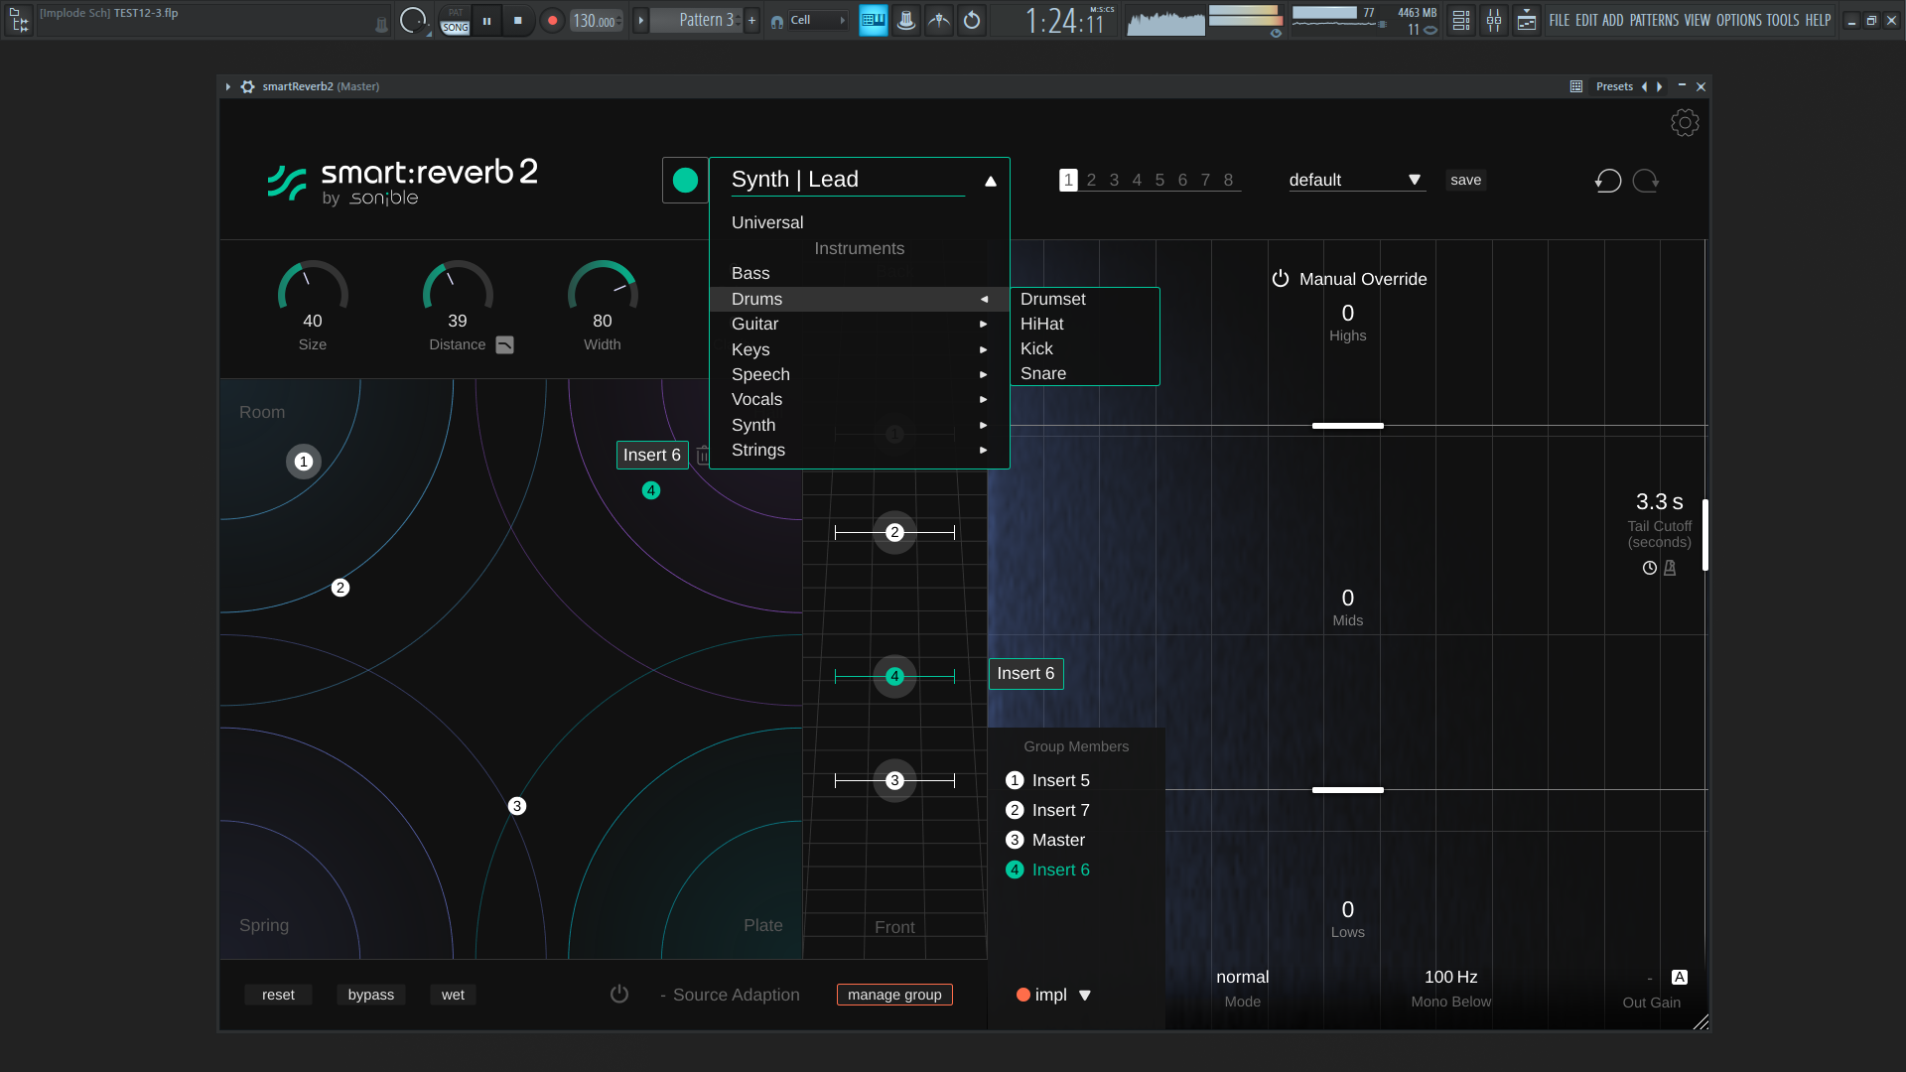Open the PATTERNS menu in FL Studio
The width and height of the screenshot is (1906, 1072).
coord(1654,20)
